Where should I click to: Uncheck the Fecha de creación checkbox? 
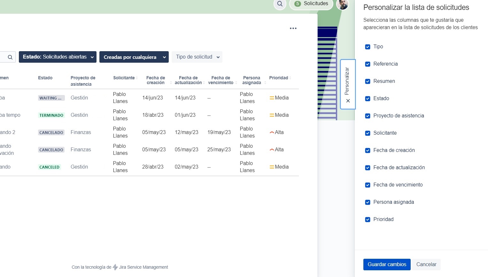368,150
